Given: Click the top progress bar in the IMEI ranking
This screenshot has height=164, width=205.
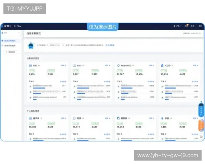Looking at the screenshot, I should point(39,88).
